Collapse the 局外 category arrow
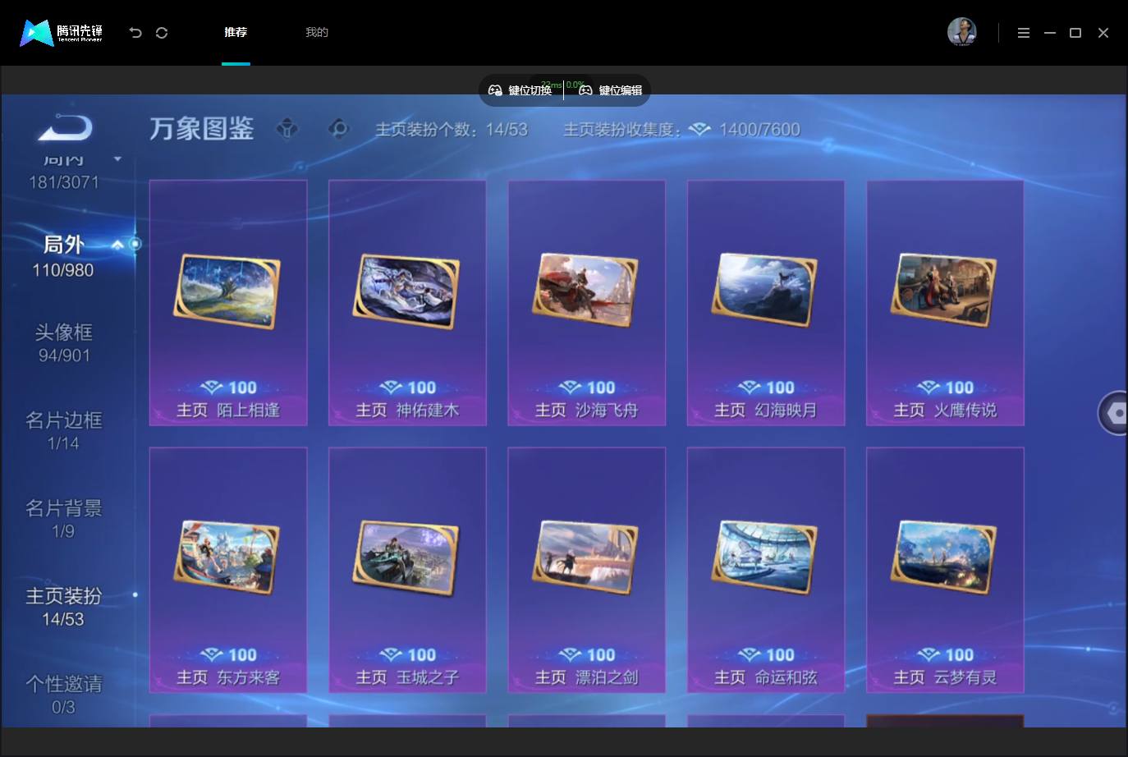The height and width of the screenshot is (757, 1128). point(117,245)
